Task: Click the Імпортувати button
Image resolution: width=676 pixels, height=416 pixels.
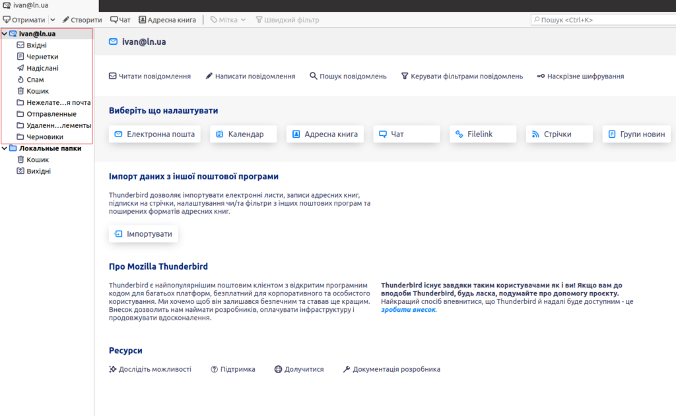Action: (x=143, y=234)
